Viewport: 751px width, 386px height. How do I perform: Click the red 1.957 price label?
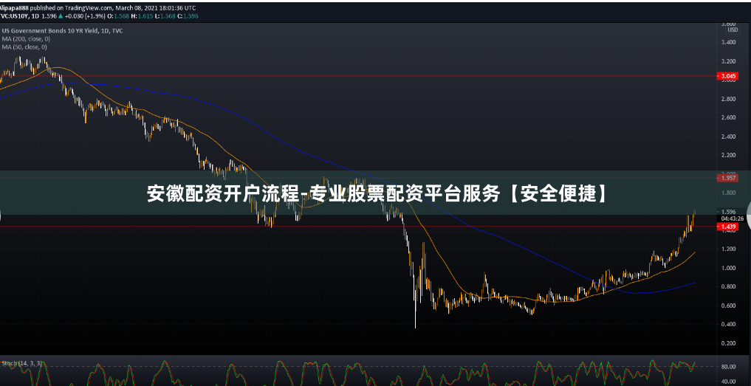pyautogui.click(x=727, y=178)
